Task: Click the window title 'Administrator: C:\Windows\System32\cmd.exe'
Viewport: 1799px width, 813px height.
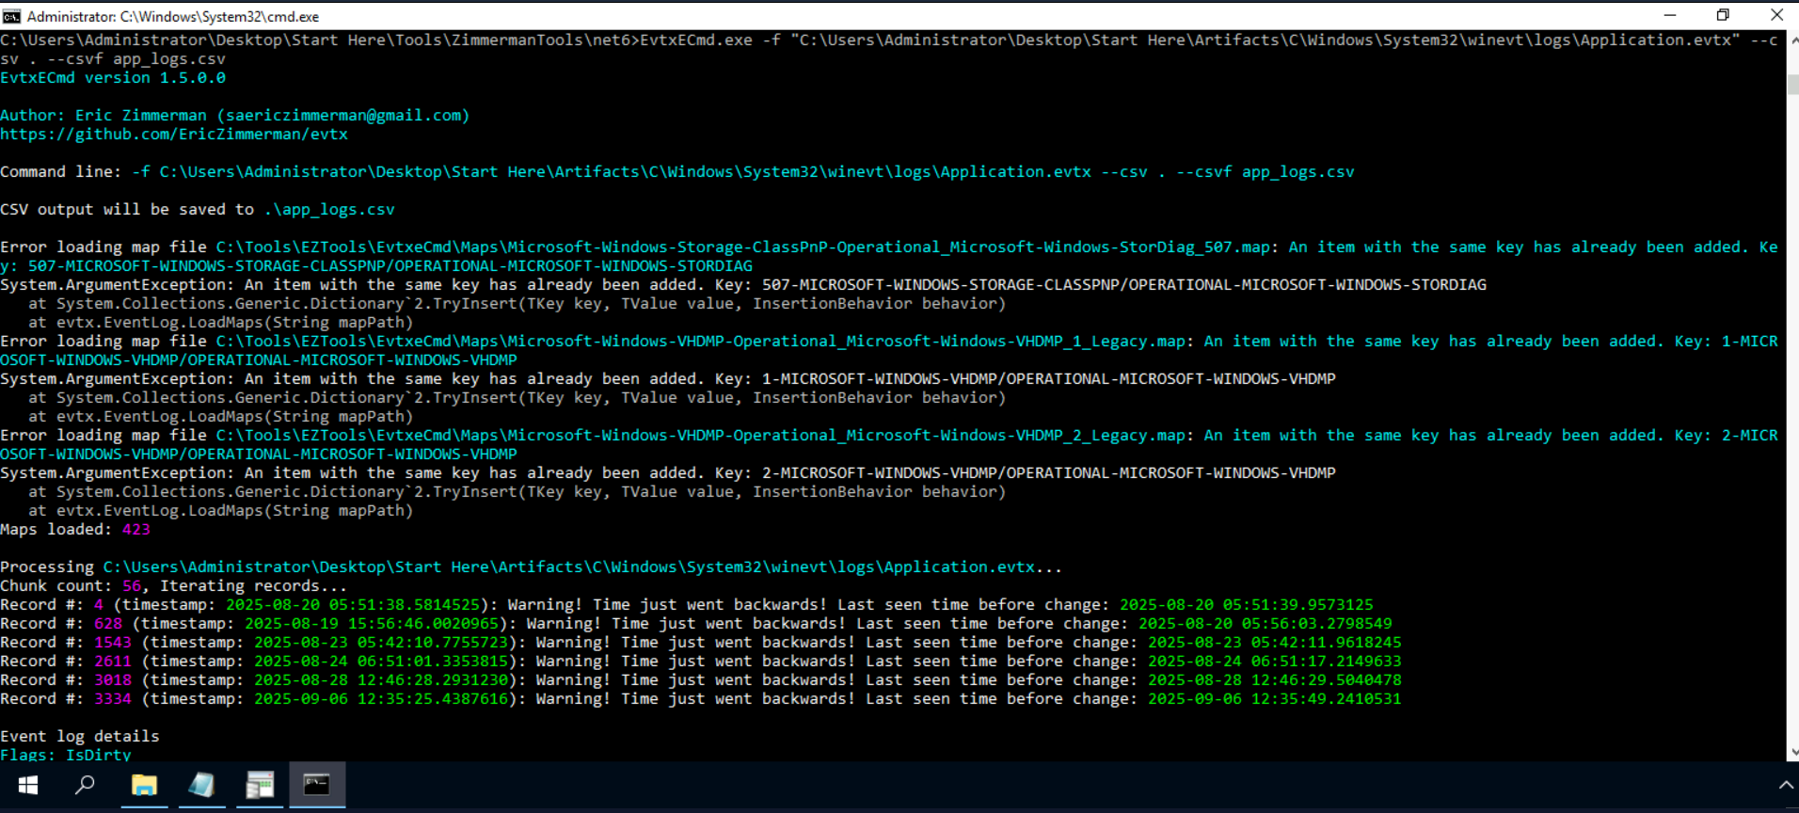Action: tap(173, 16)
